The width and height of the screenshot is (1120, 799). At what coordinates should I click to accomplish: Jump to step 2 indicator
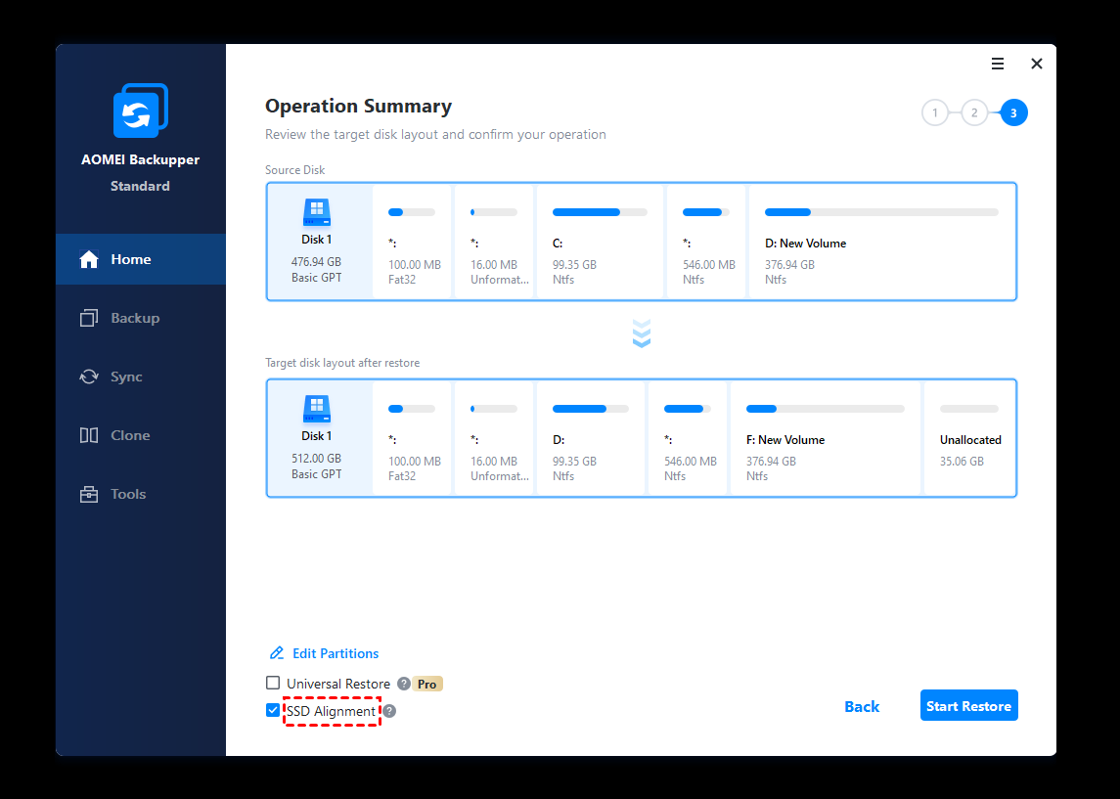(x=973, y=113)
